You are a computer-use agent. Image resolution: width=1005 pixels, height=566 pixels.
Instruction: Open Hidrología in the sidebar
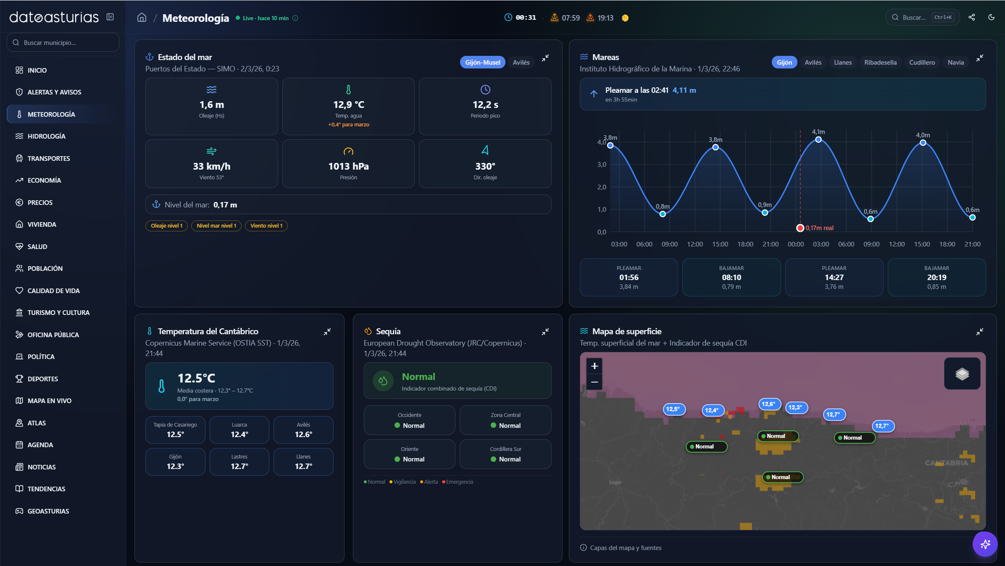(x=47, y=136)
